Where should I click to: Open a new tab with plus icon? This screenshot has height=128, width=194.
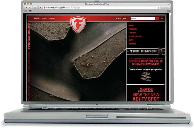[169, 11]
